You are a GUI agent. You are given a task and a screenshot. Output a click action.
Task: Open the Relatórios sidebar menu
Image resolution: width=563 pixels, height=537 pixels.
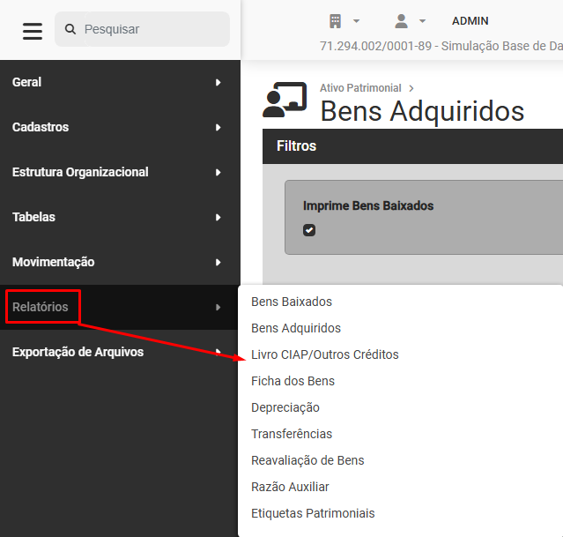(x=42, y=307)
